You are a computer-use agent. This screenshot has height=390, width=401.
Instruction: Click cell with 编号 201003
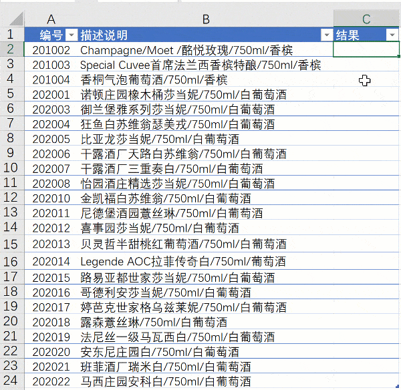(x=51, y=64)
